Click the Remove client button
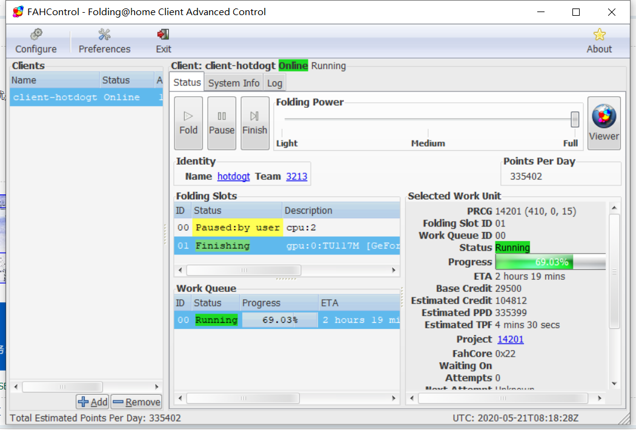The width and height of the screenshot is (636, 430). pyautogui.click(x=136, y=402)
